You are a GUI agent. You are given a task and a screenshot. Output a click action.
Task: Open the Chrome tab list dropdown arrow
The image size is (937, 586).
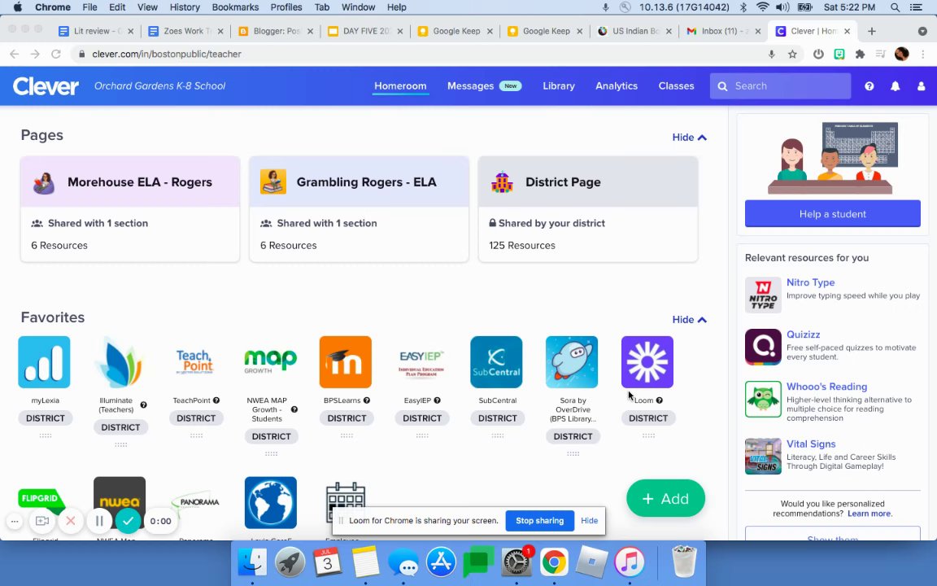[922, 31]
